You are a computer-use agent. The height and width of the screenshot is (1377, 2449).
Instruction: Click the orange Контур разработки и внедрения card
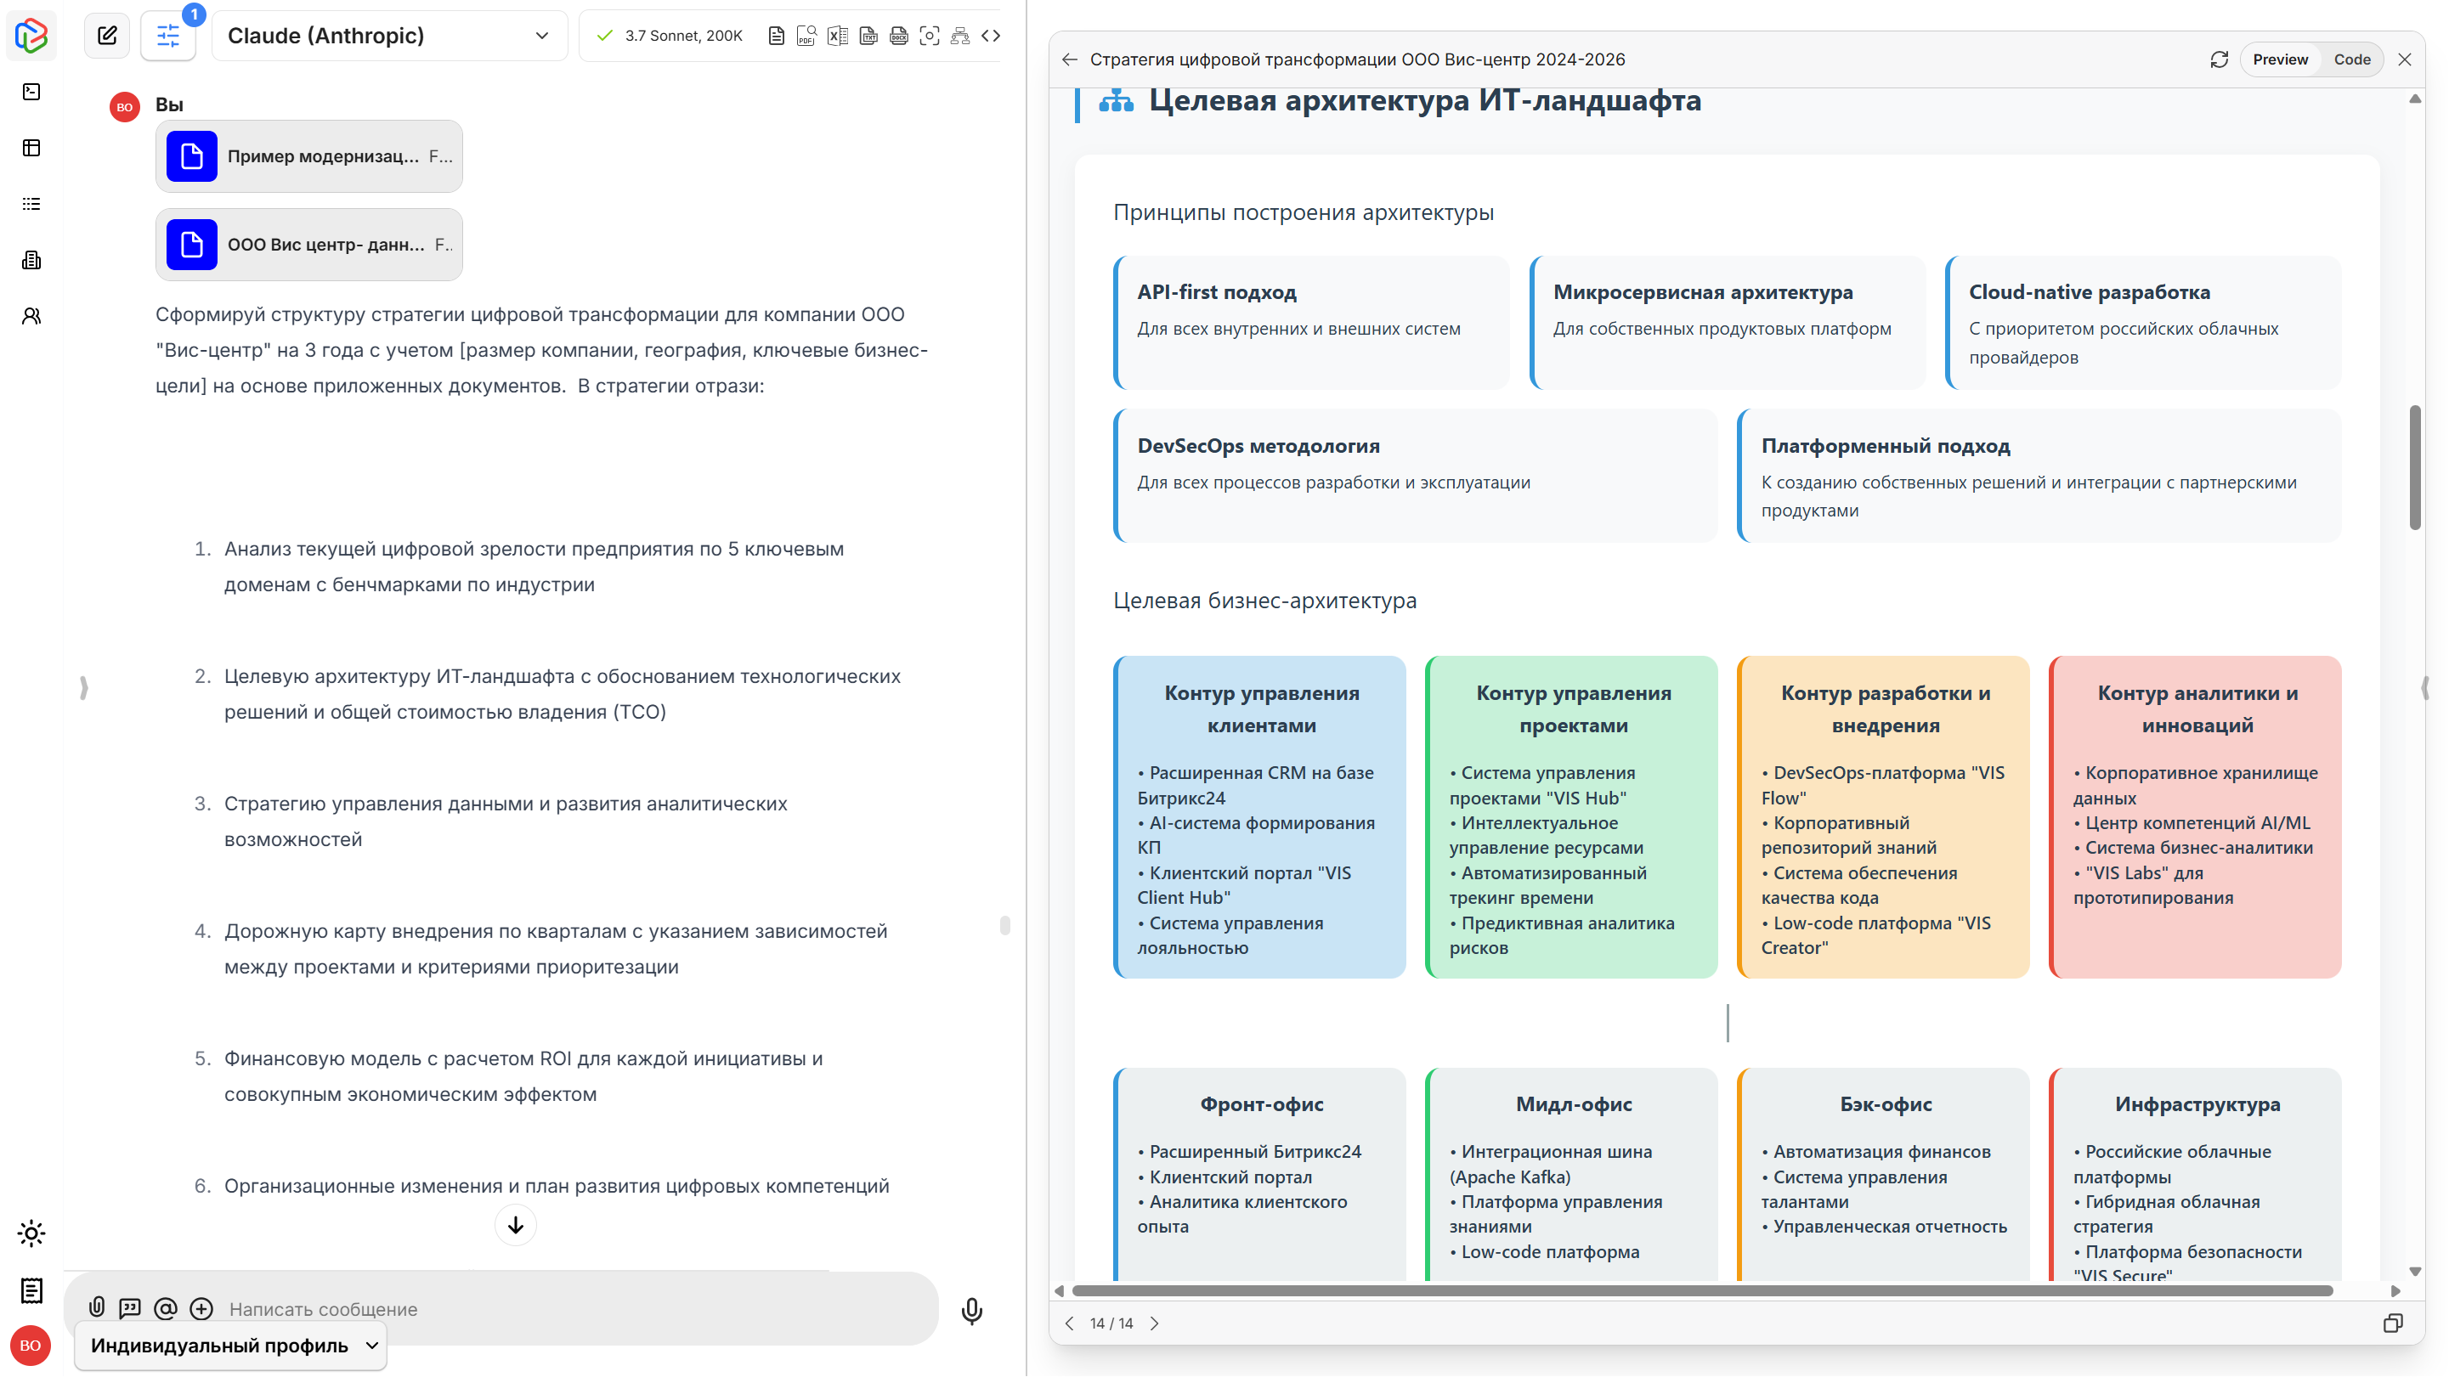point(1883,817)
